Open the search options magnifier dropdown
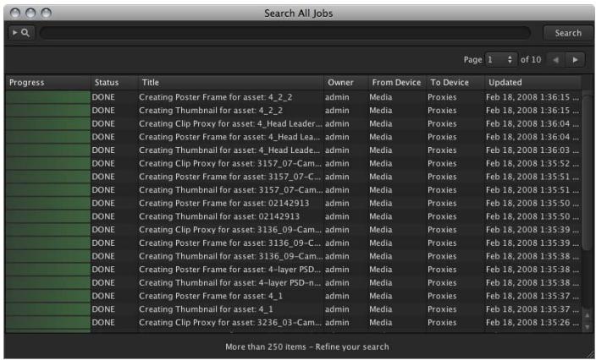The height and width of the screenshot is (360, 596). (x=21, y=33)
